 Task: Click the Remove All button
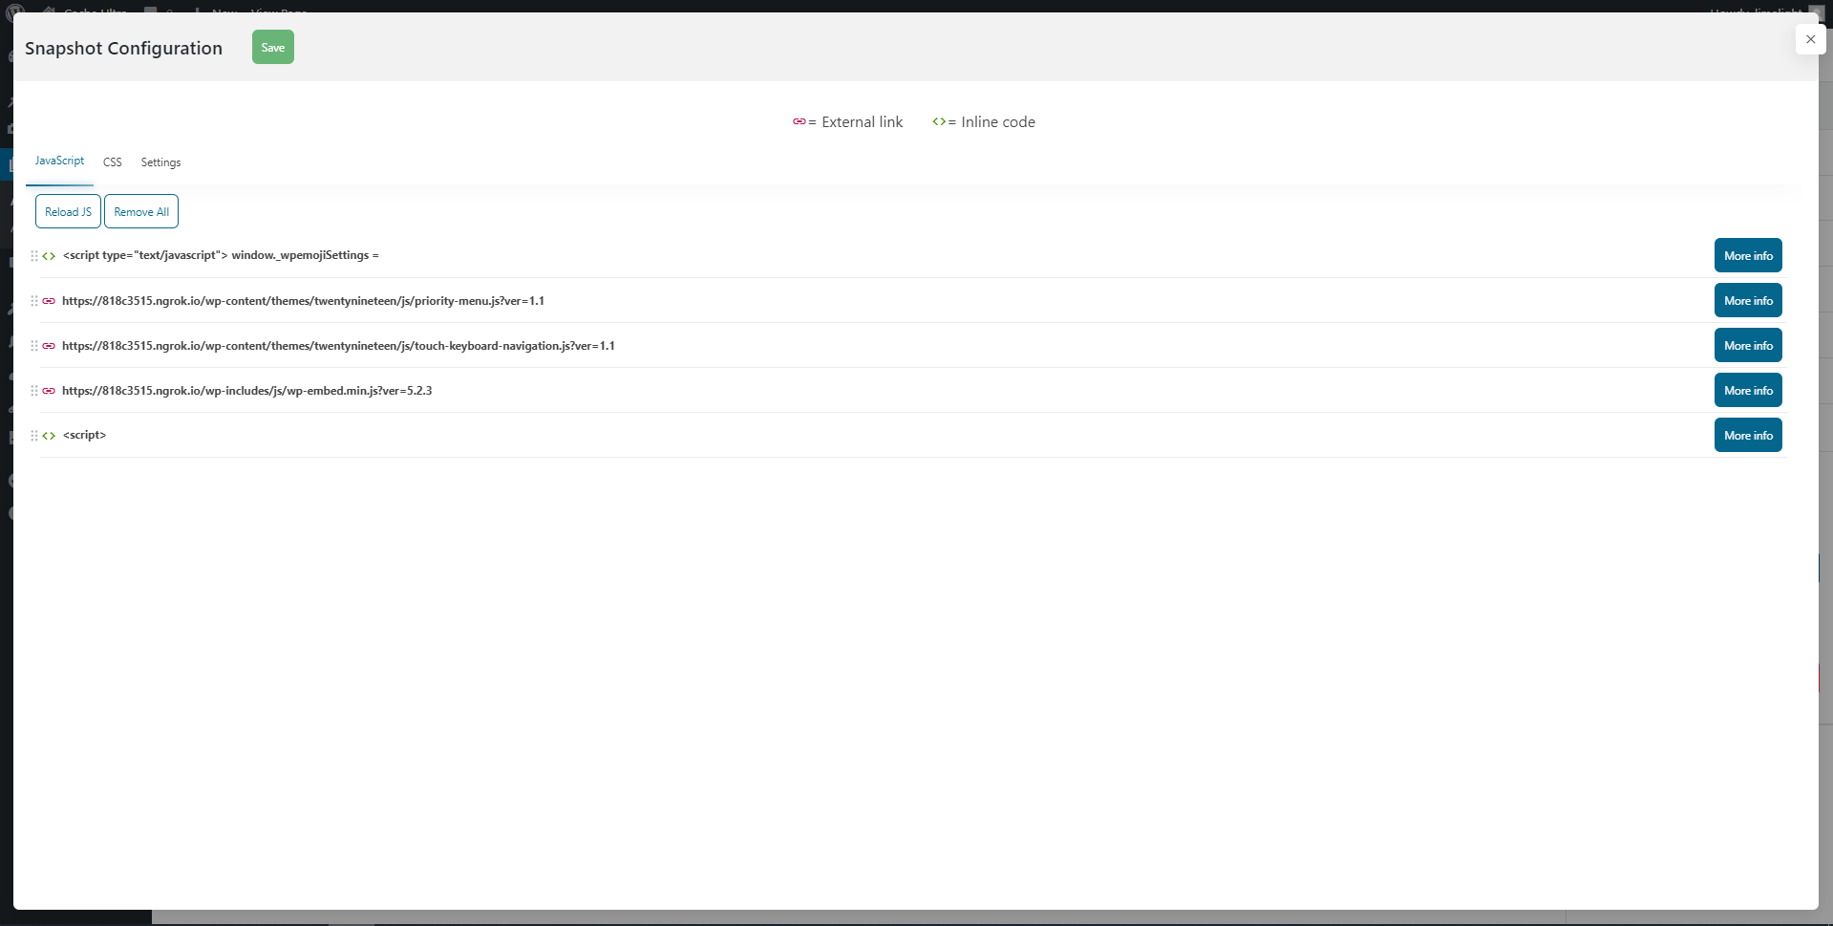pos(141,211)
